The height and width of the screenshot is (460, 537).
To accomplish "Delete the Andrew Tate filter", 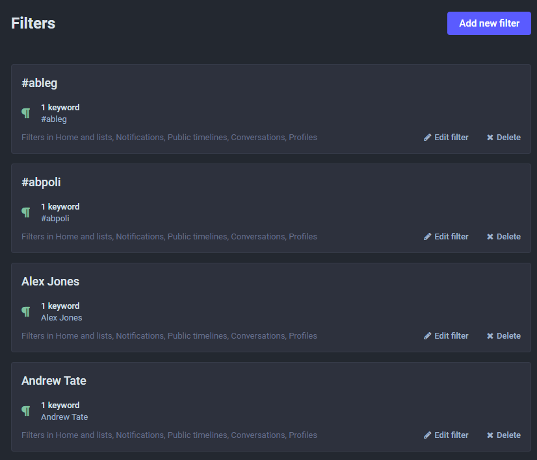I will pos(504,435).
